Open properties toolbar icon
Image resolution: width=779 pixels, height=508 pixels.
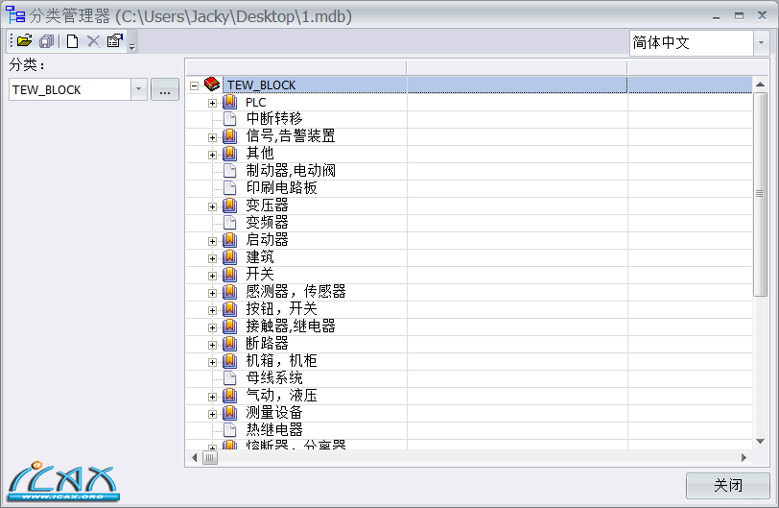115,40
